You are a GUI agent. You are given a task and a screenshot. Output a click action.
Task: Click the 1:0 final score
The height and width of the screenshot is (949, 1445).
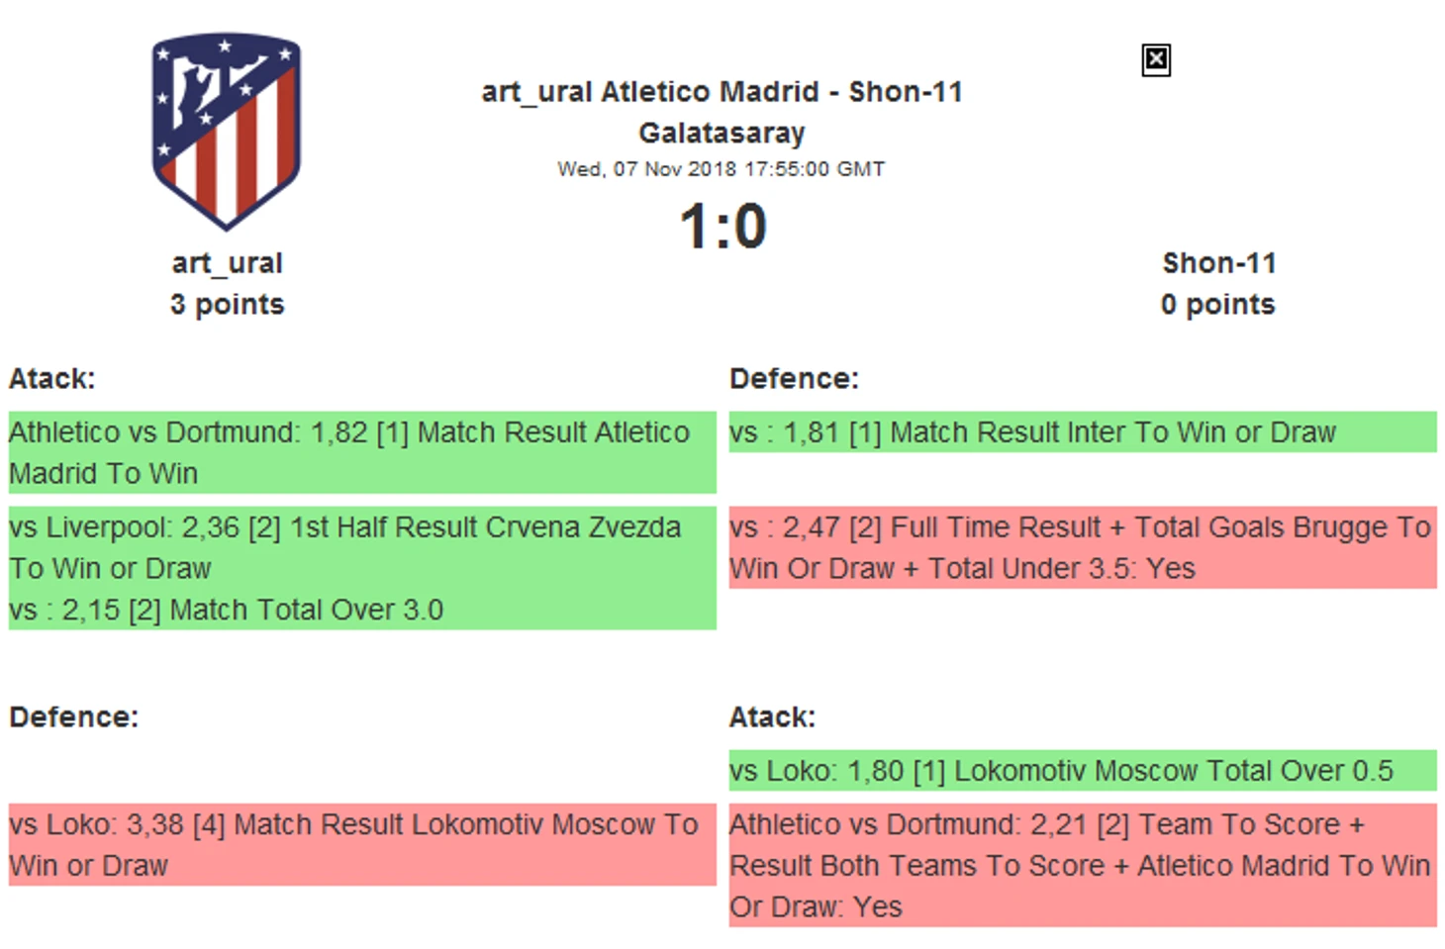point(722,227)
